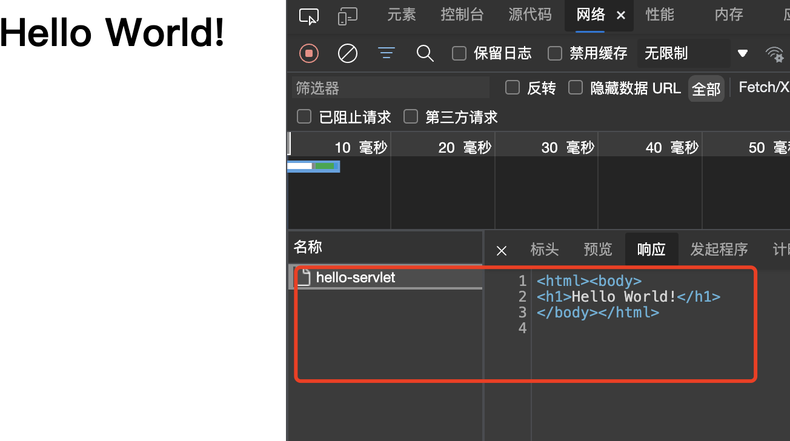790x441 pixels.
Task: Open network search magnifier
Action: pyautogui.click(x=425, y=54)
